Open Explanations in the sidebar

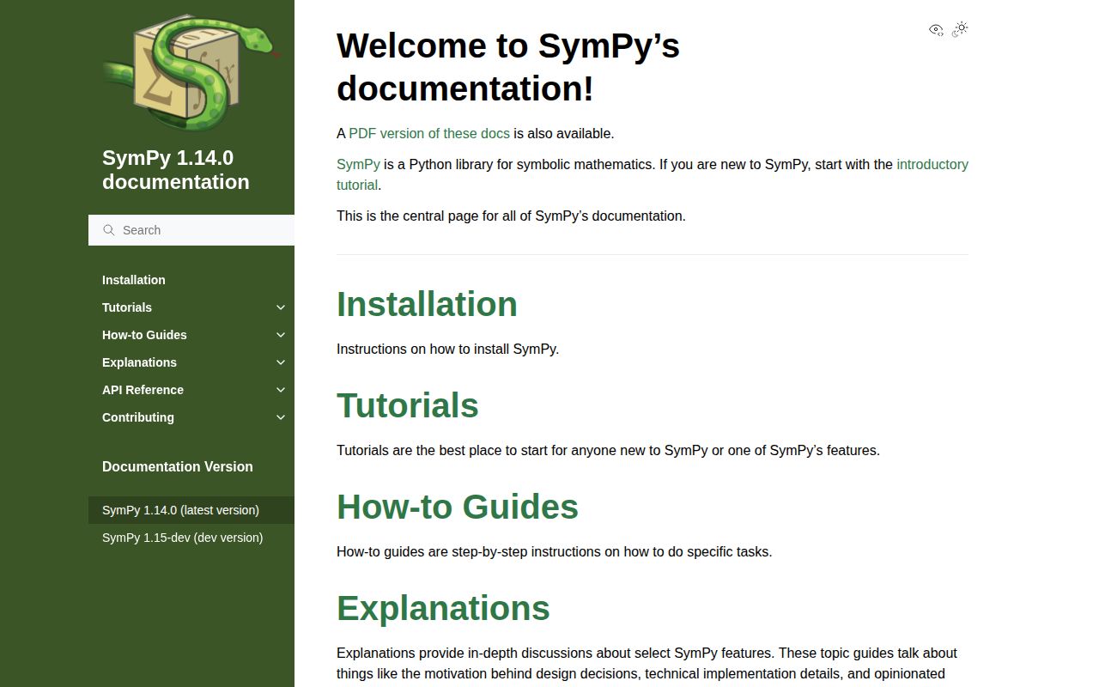[x=139, y=362]
